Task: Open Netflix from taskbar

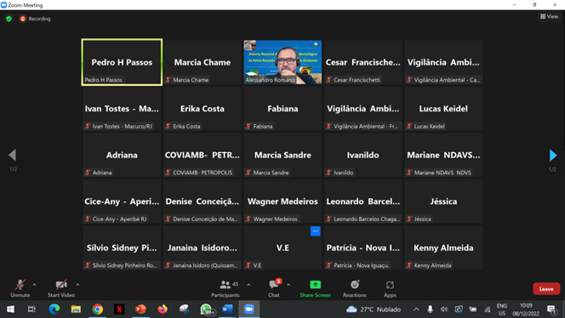Action: tap(119, 309)
